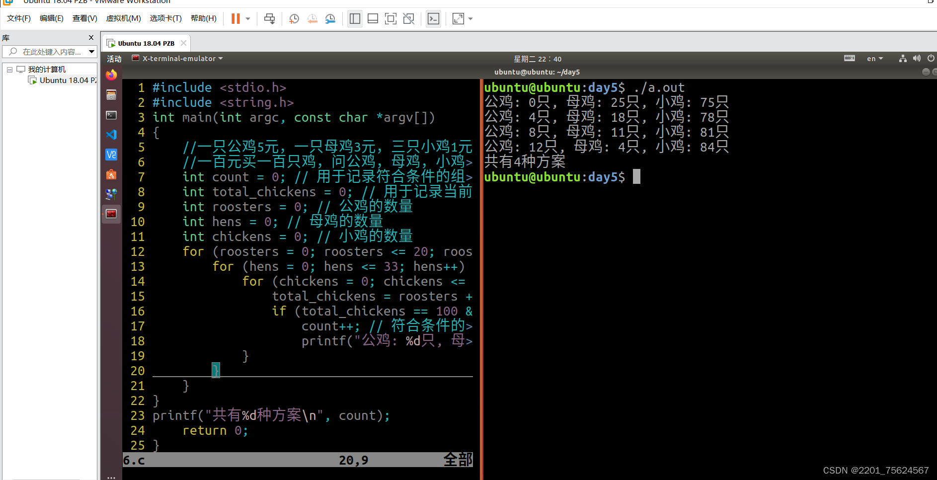Open the 帮助(H) menu
The width and height of the screenshot is (937, 480).
pyautogui.click(x=204, y=18)
